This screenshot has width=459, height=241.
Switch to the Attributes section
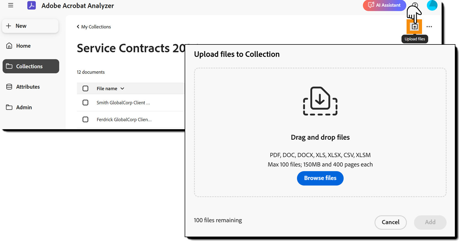(28, 87)
